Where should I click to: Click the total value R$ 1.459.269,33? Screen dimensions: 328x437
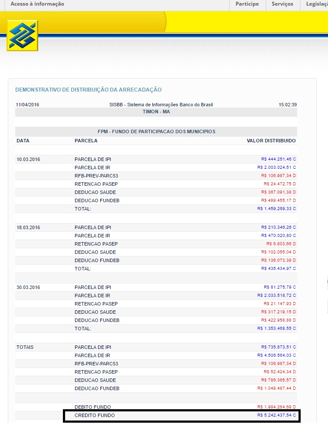pyautogui.click(x=276, y=209)
